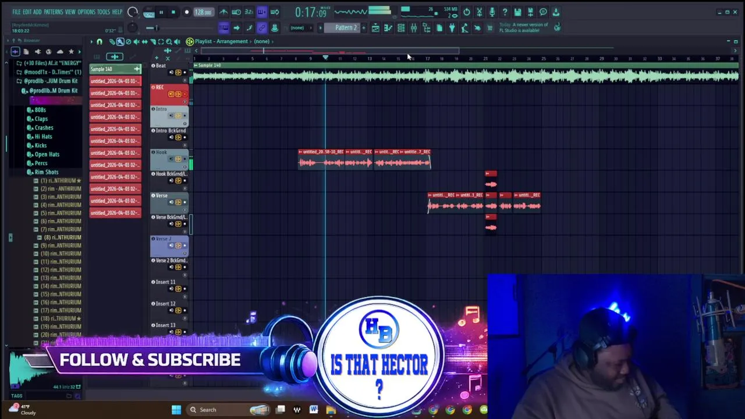Open the channel rack icon
This screenshot has height=419, width=745.
pyautogui.click(x=401, y=28)
